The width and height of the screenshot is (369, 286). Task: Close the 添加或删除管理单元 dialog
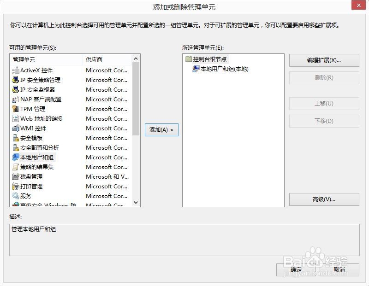(x=359, y=5)
